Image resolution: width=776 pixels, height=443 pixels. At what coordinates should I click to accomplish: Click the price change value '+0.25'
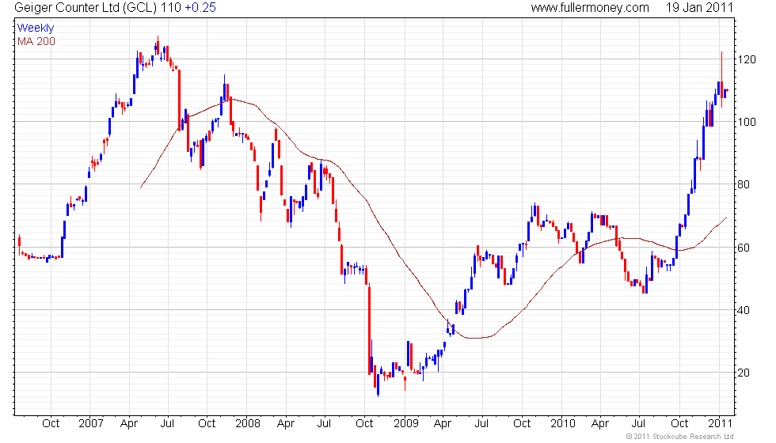tap(200, 7)
